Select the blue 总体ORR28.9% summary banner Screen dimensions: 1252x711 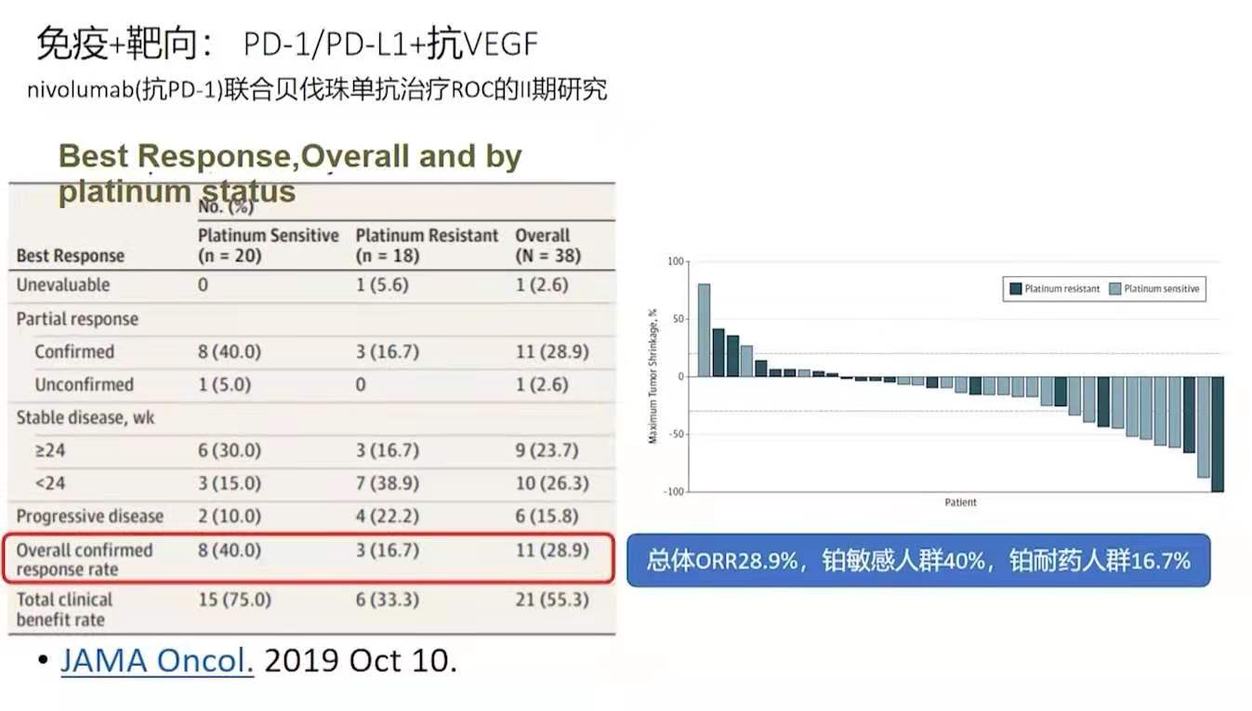click(918, 560)
